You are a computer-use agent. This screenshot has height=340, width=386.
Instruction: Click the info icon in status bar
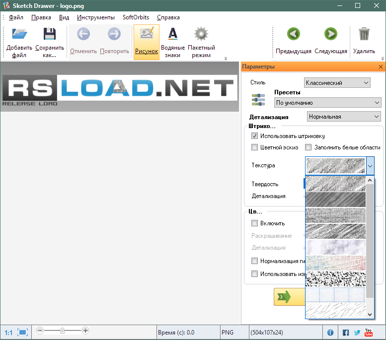pyautogui.click(x=330, y=333)
